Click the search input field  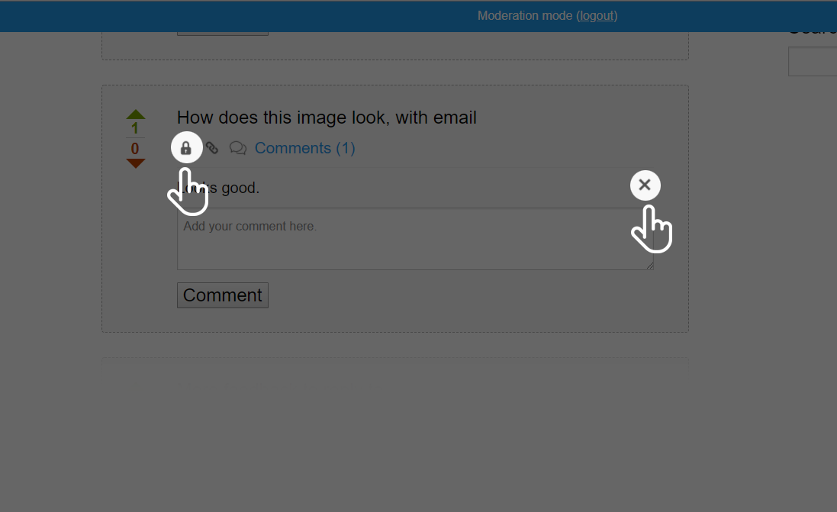click(813, 62)
